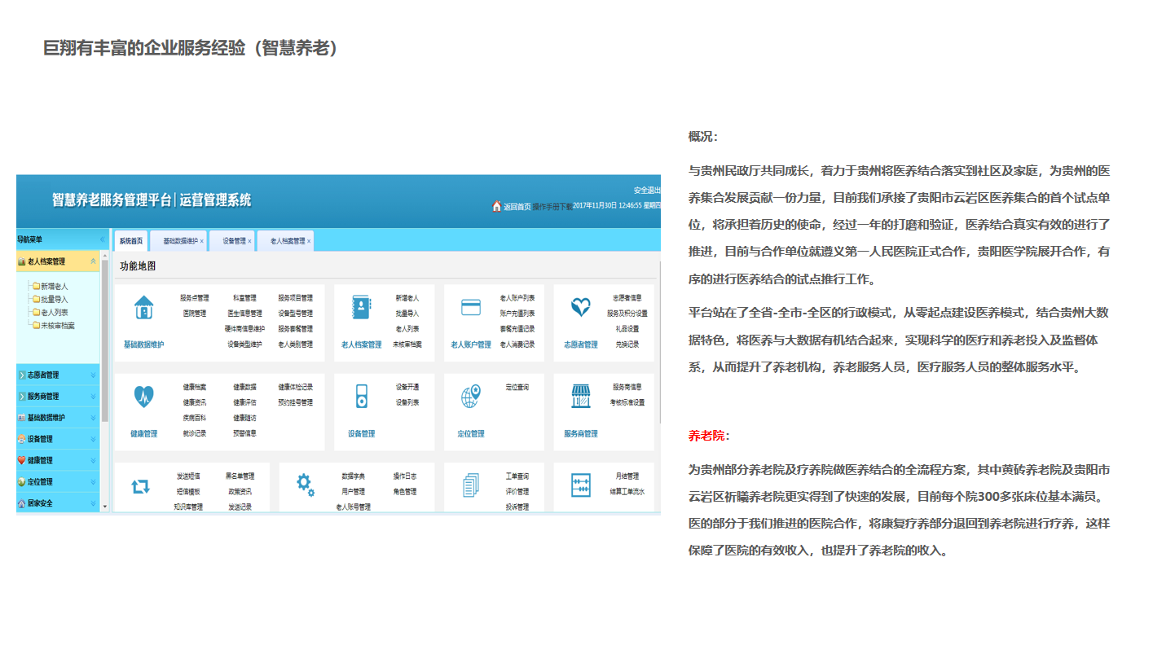Click the 基础数据维护 house icon
This screenshot has width=1153, height=645.
[x=143, y=307]
